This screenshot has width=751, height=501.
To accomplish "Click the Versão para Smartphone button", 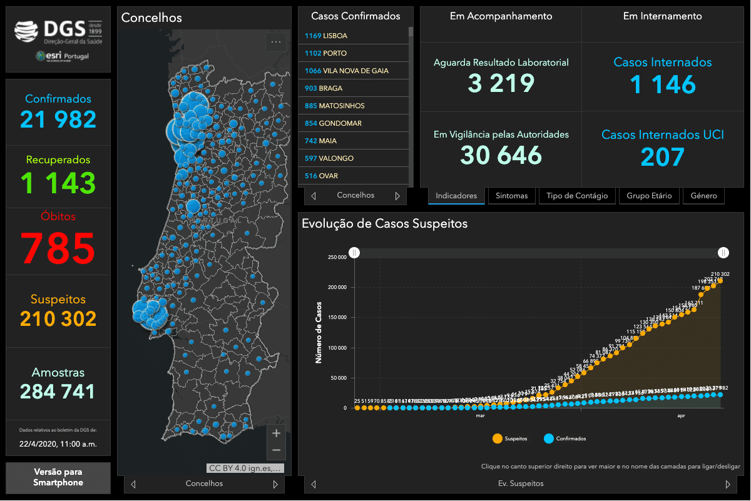I will (58, 477).
